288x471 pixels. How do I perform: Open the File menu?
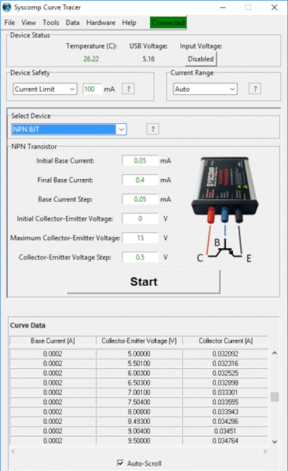[x=9, y=23]
